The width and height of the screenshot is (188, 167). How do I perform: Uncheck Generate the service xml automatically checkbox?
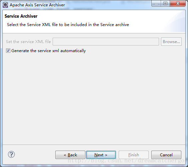pos(8,51)
